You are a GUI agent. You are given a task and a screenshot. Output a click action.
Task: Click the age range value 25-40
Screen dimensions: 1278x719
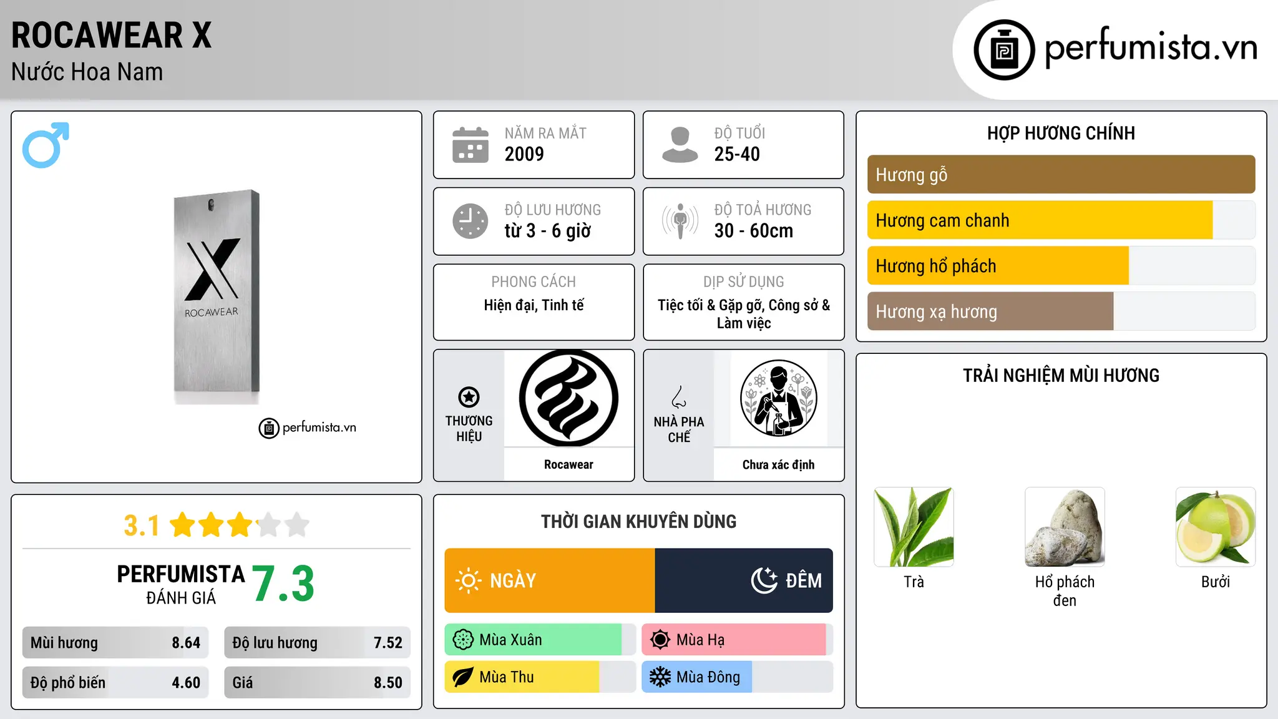click(737, 154)
